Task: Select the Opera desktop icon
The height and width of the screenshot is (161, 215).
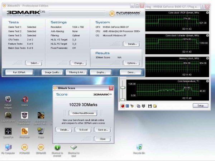Action: pos(24,102)
